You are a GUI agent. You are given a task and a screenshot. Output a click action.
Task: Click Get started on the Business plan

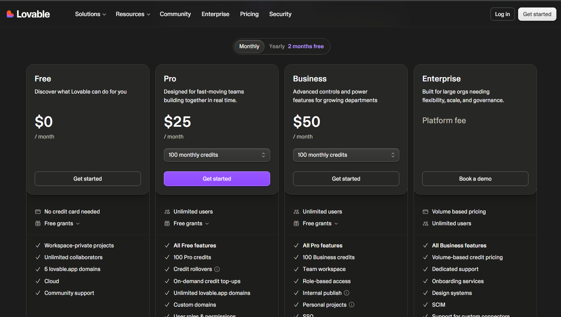click(346, 178)
